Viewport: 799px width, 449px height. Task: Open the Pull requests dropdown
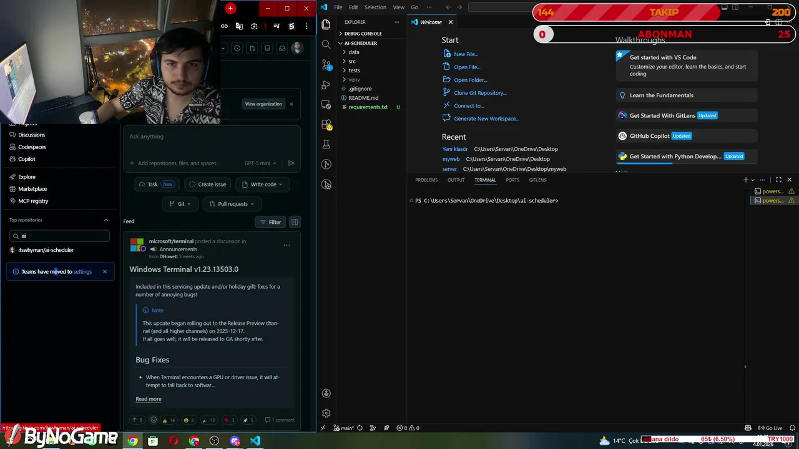pos(232,204)
